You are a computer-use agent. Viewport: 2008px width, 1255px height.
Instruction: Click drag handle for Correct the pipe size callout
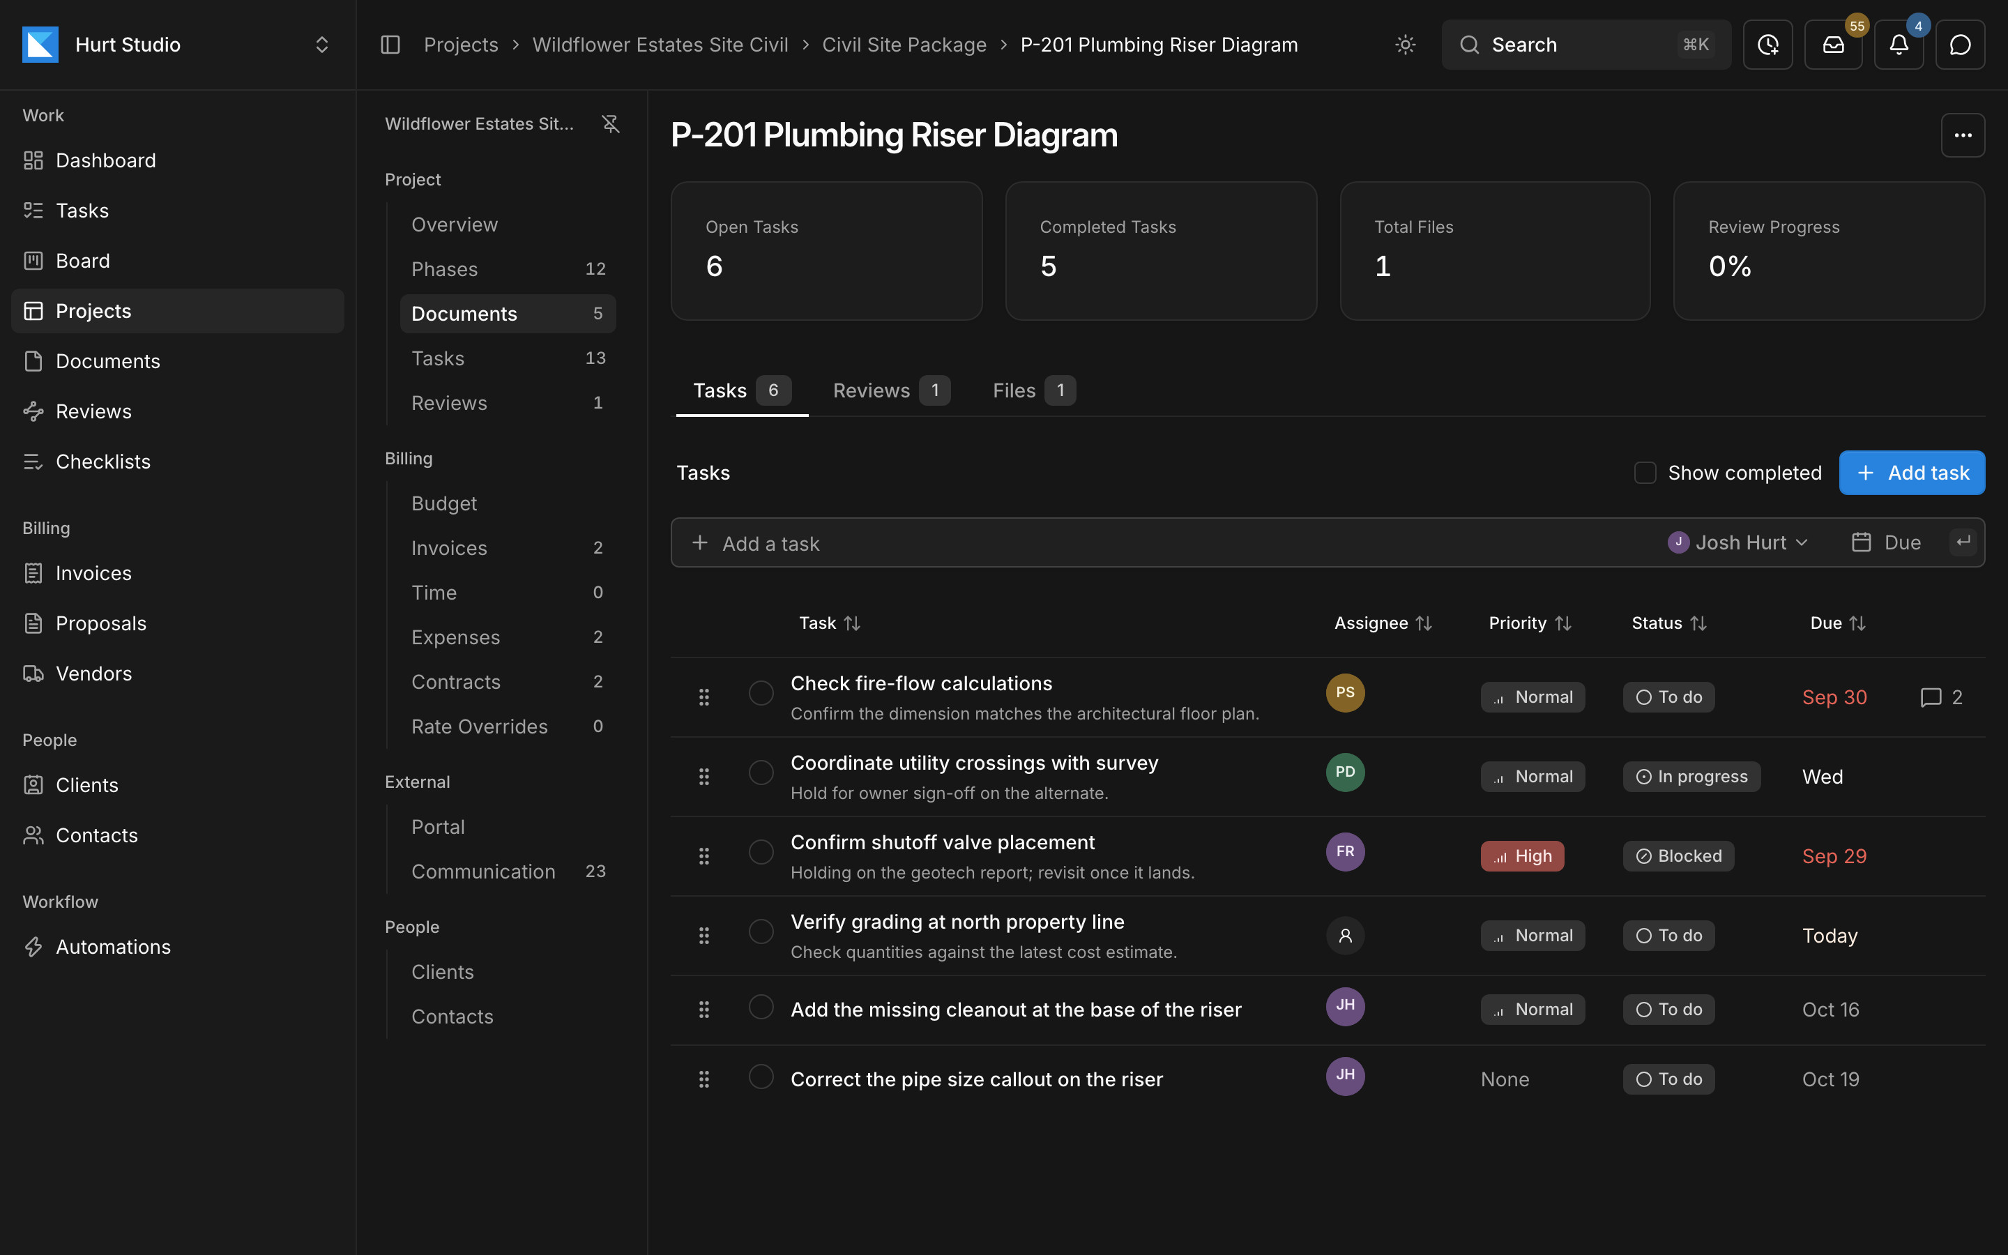(x=703, y=1079)
